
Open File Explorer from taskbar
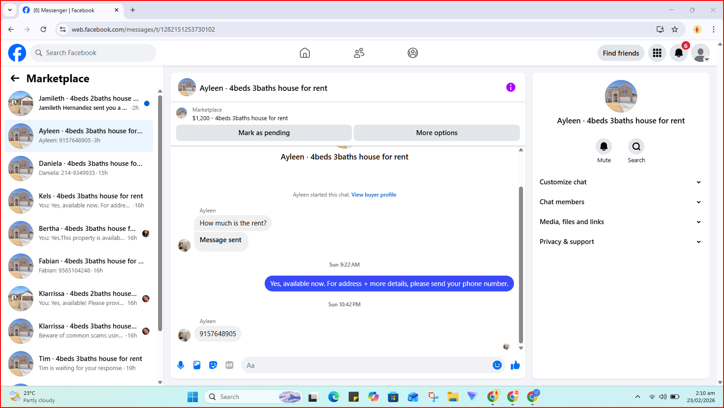coord(453,397)
